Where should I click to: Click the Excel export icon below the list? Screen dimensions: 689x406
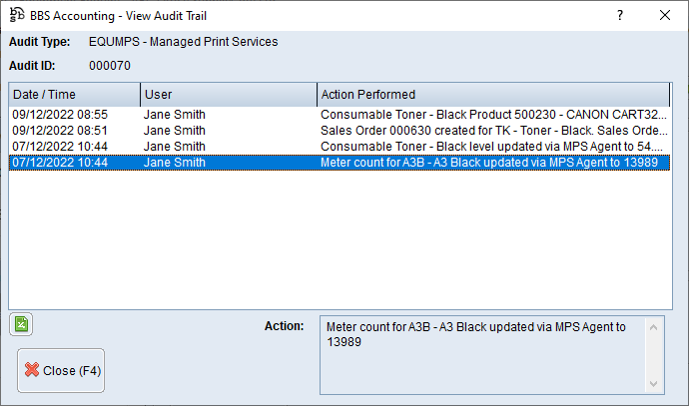(20, 323)
